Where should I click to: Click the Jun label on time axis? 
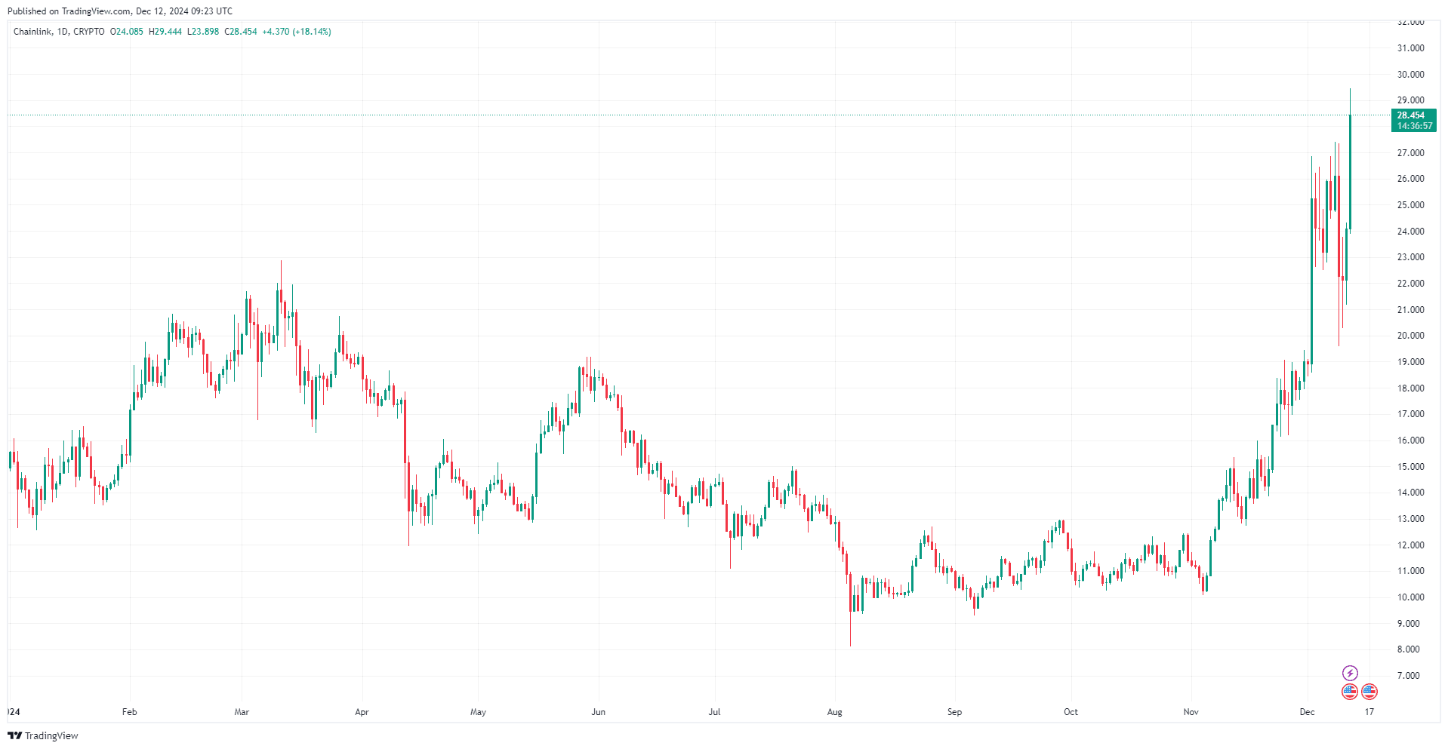pos(598,712)
